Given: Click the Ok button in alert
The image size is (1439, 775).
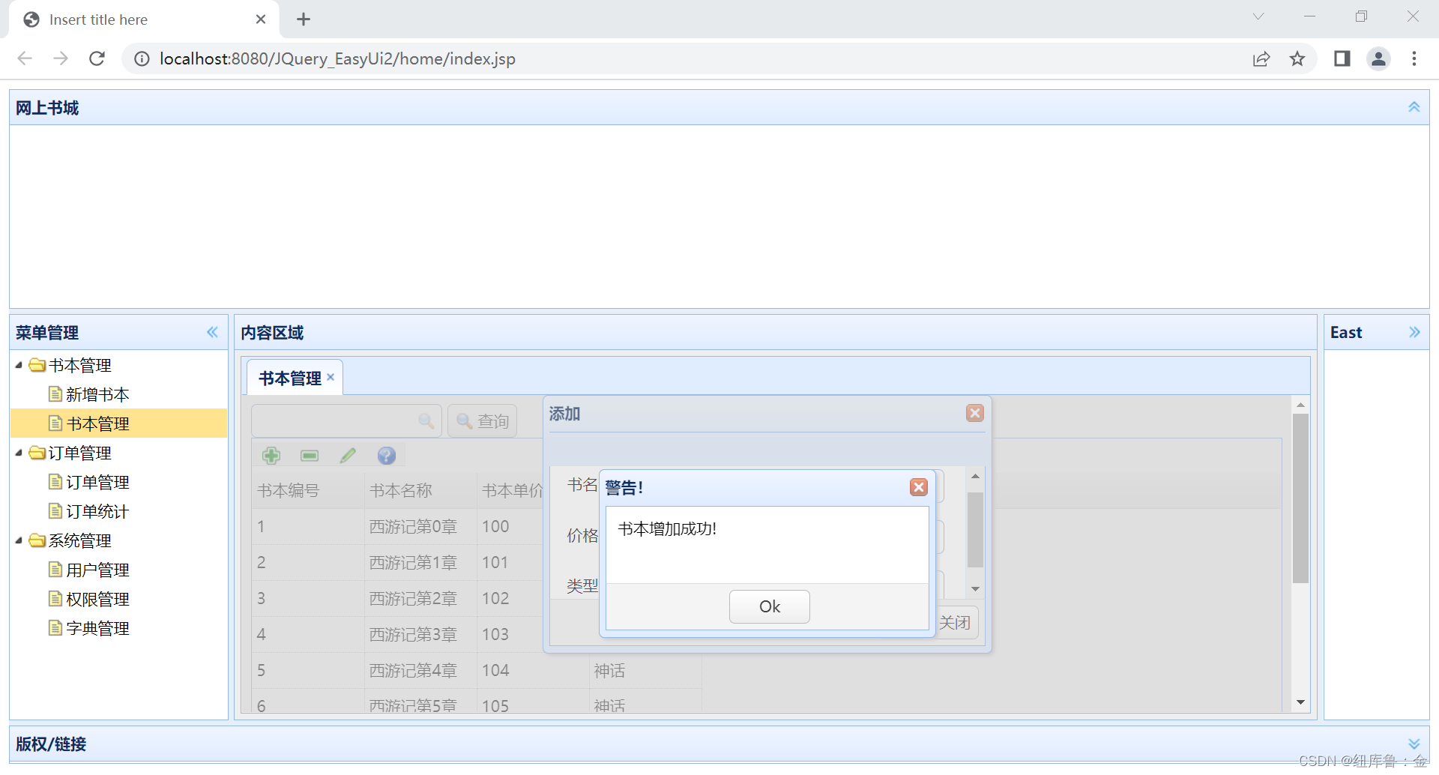Looking at the screenshot, I should 769,606.
